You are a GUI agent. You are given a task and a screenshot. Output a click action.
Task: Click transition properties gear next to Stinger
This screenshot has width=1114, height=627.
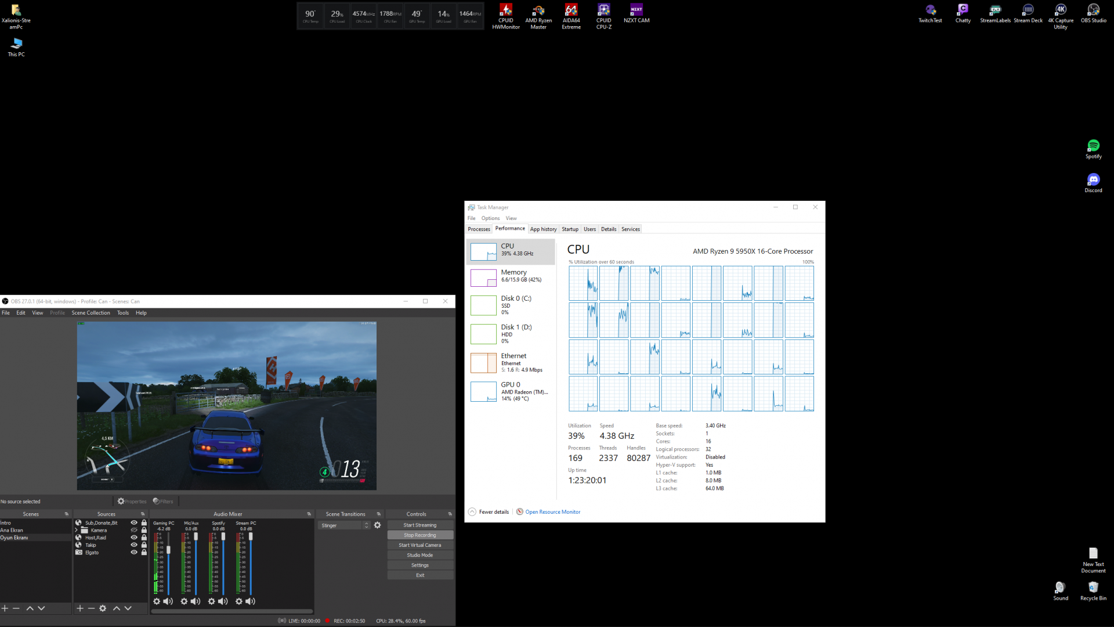[x=378, y=525]
